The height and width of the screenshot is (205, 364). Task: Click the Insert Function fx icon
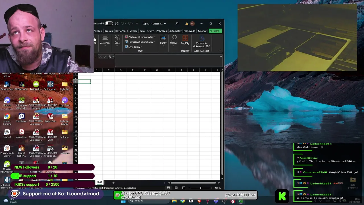click(109, 57)
